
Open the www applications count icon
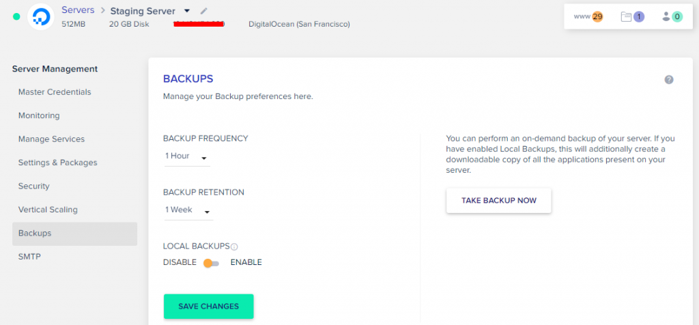[588, 16]
